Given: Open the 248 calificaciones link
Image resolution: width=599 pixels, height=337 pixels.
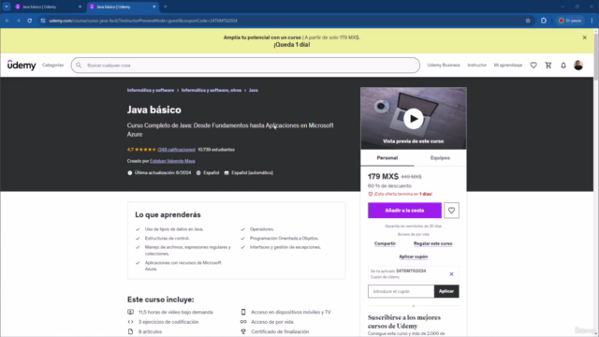Looking at the screenshot, I should point(177,150).
